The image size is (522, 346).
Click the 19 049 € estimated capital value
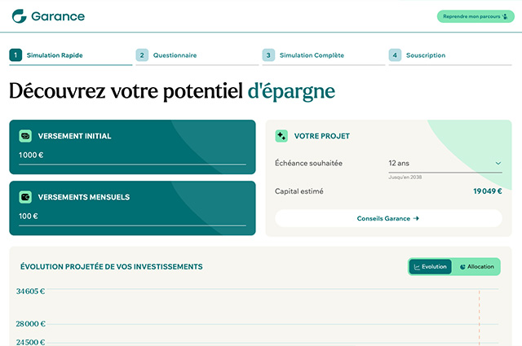tap(488, 191)
